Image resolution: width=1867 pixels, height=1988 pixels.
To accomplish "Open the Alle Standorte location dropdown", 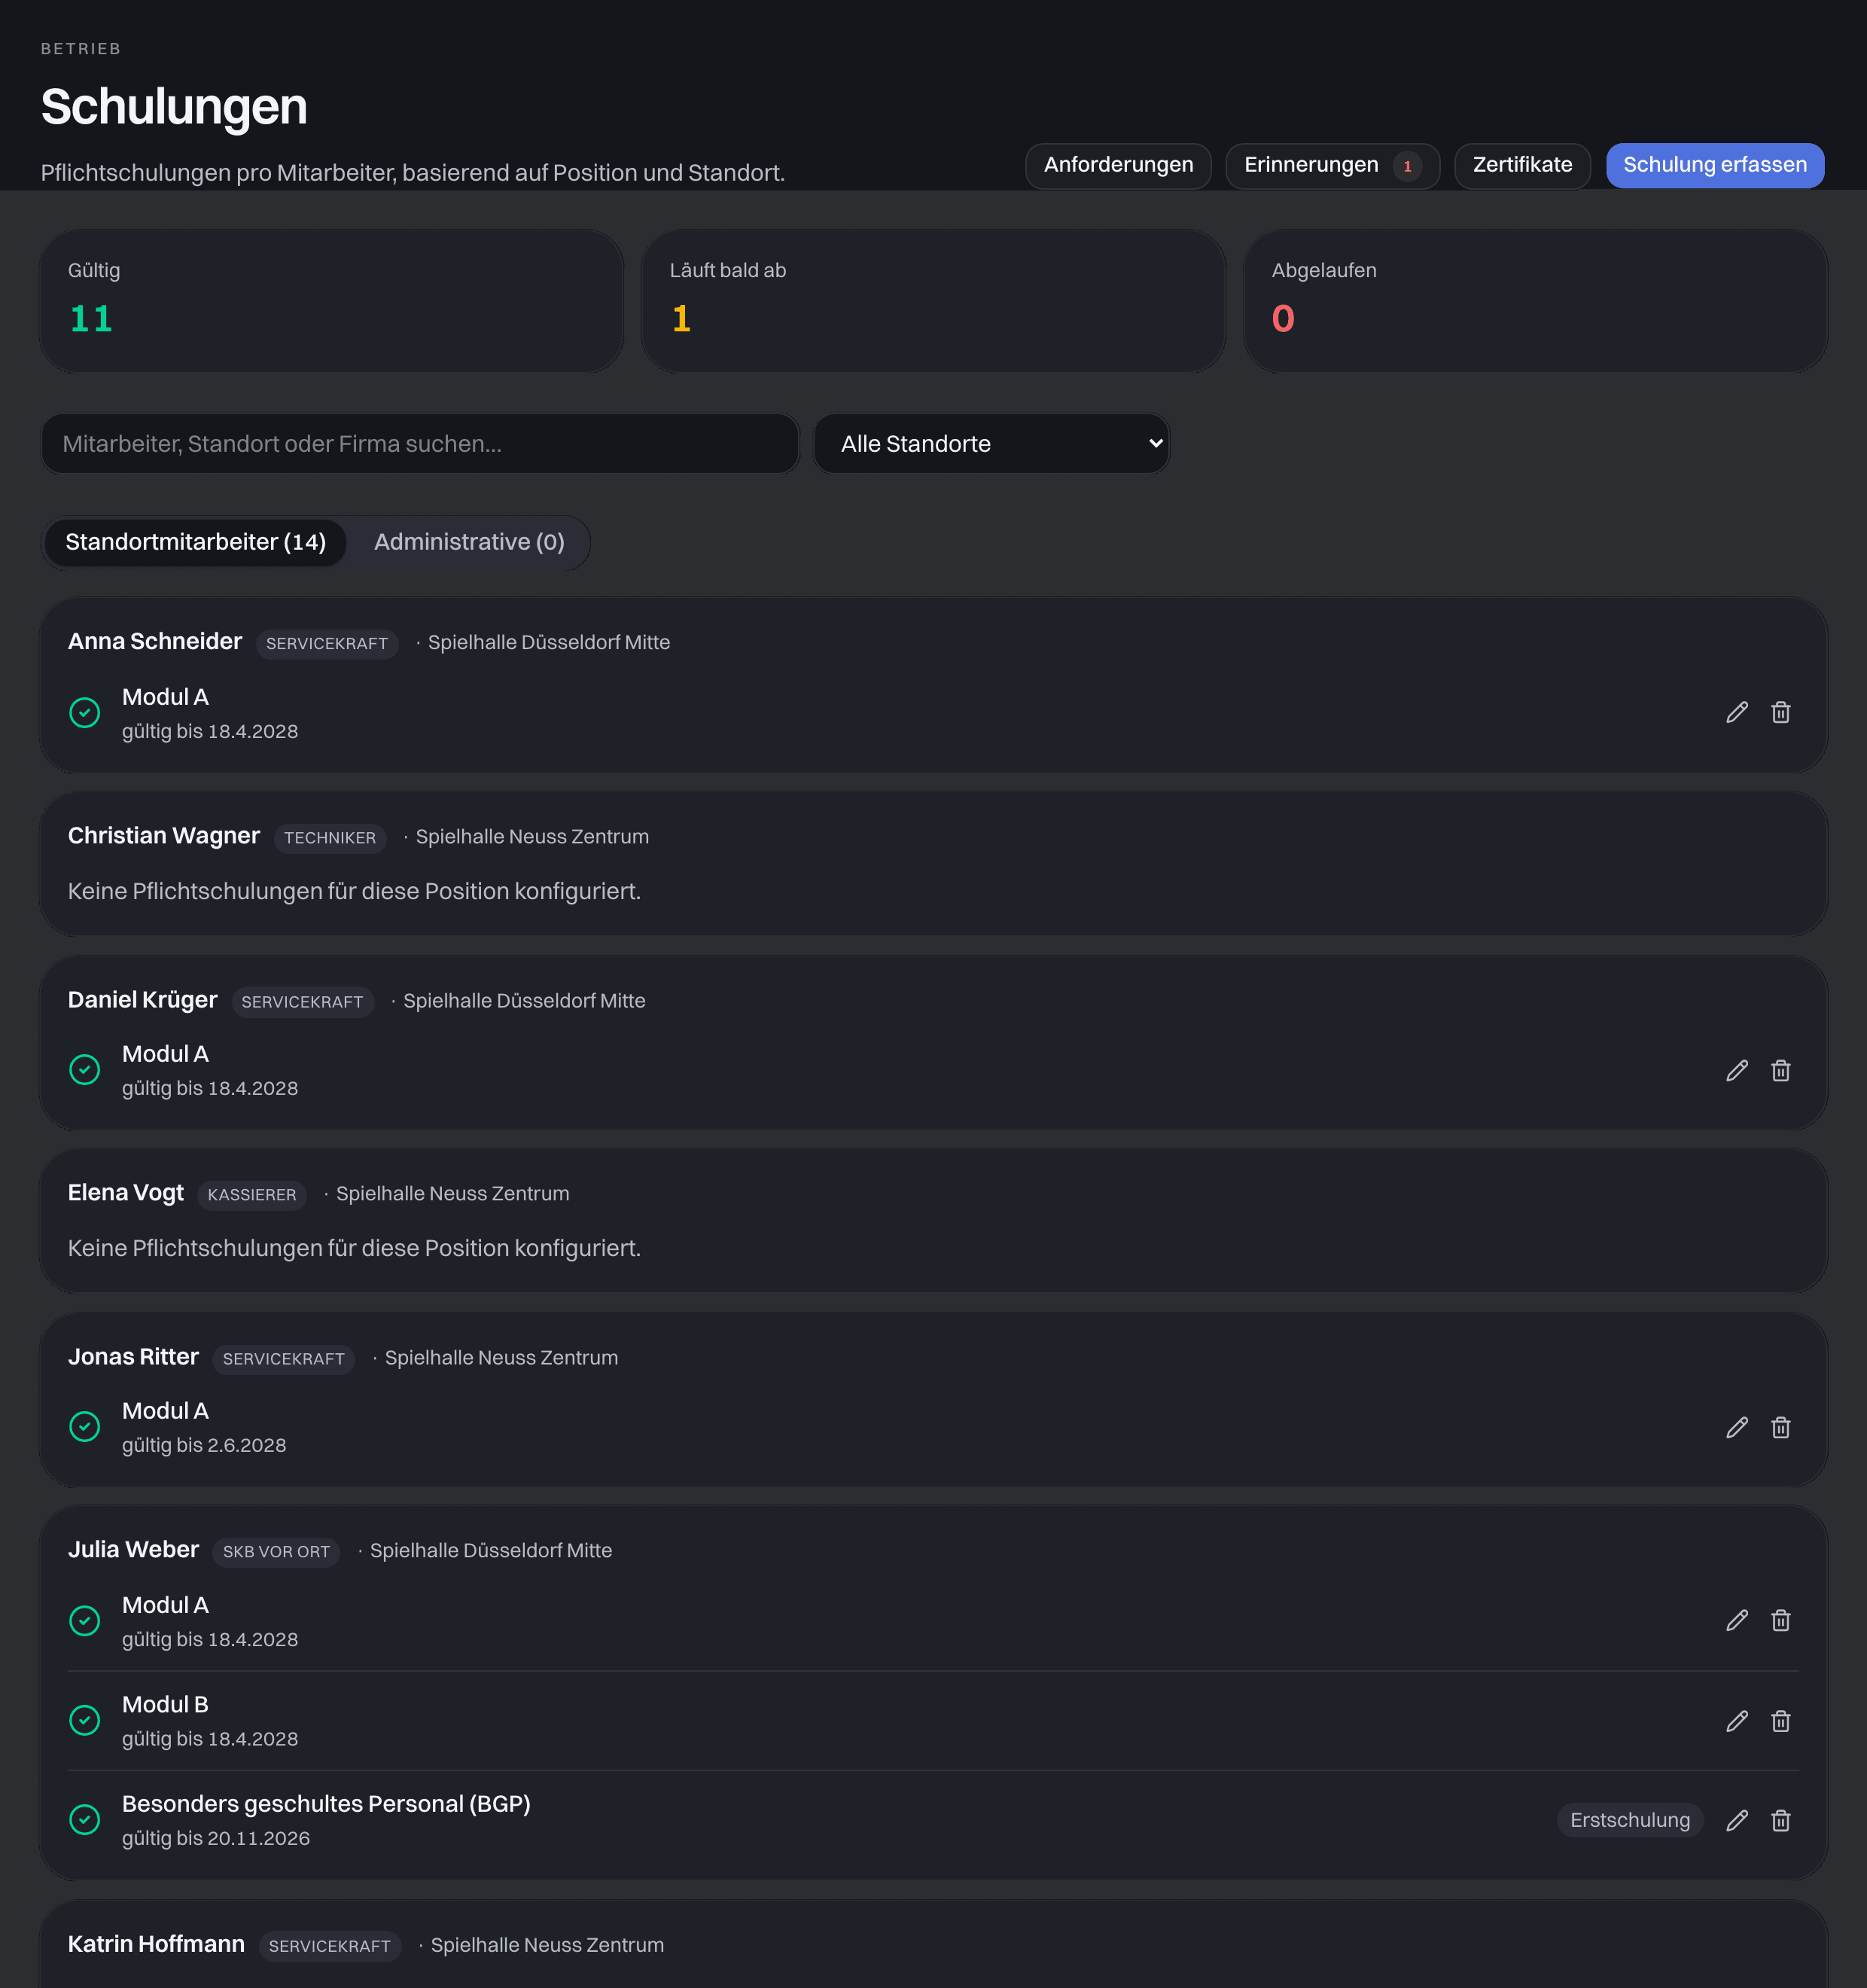I will point(991,443).
